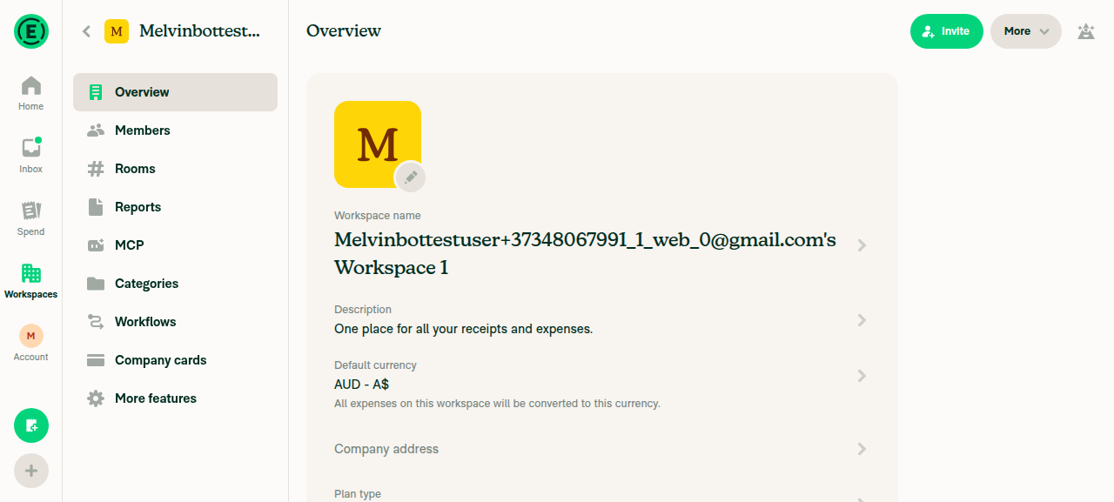The height and width of the screenshot is (502, 1114).
Task: Open the Home navigation icon
Action: (31, 85)
